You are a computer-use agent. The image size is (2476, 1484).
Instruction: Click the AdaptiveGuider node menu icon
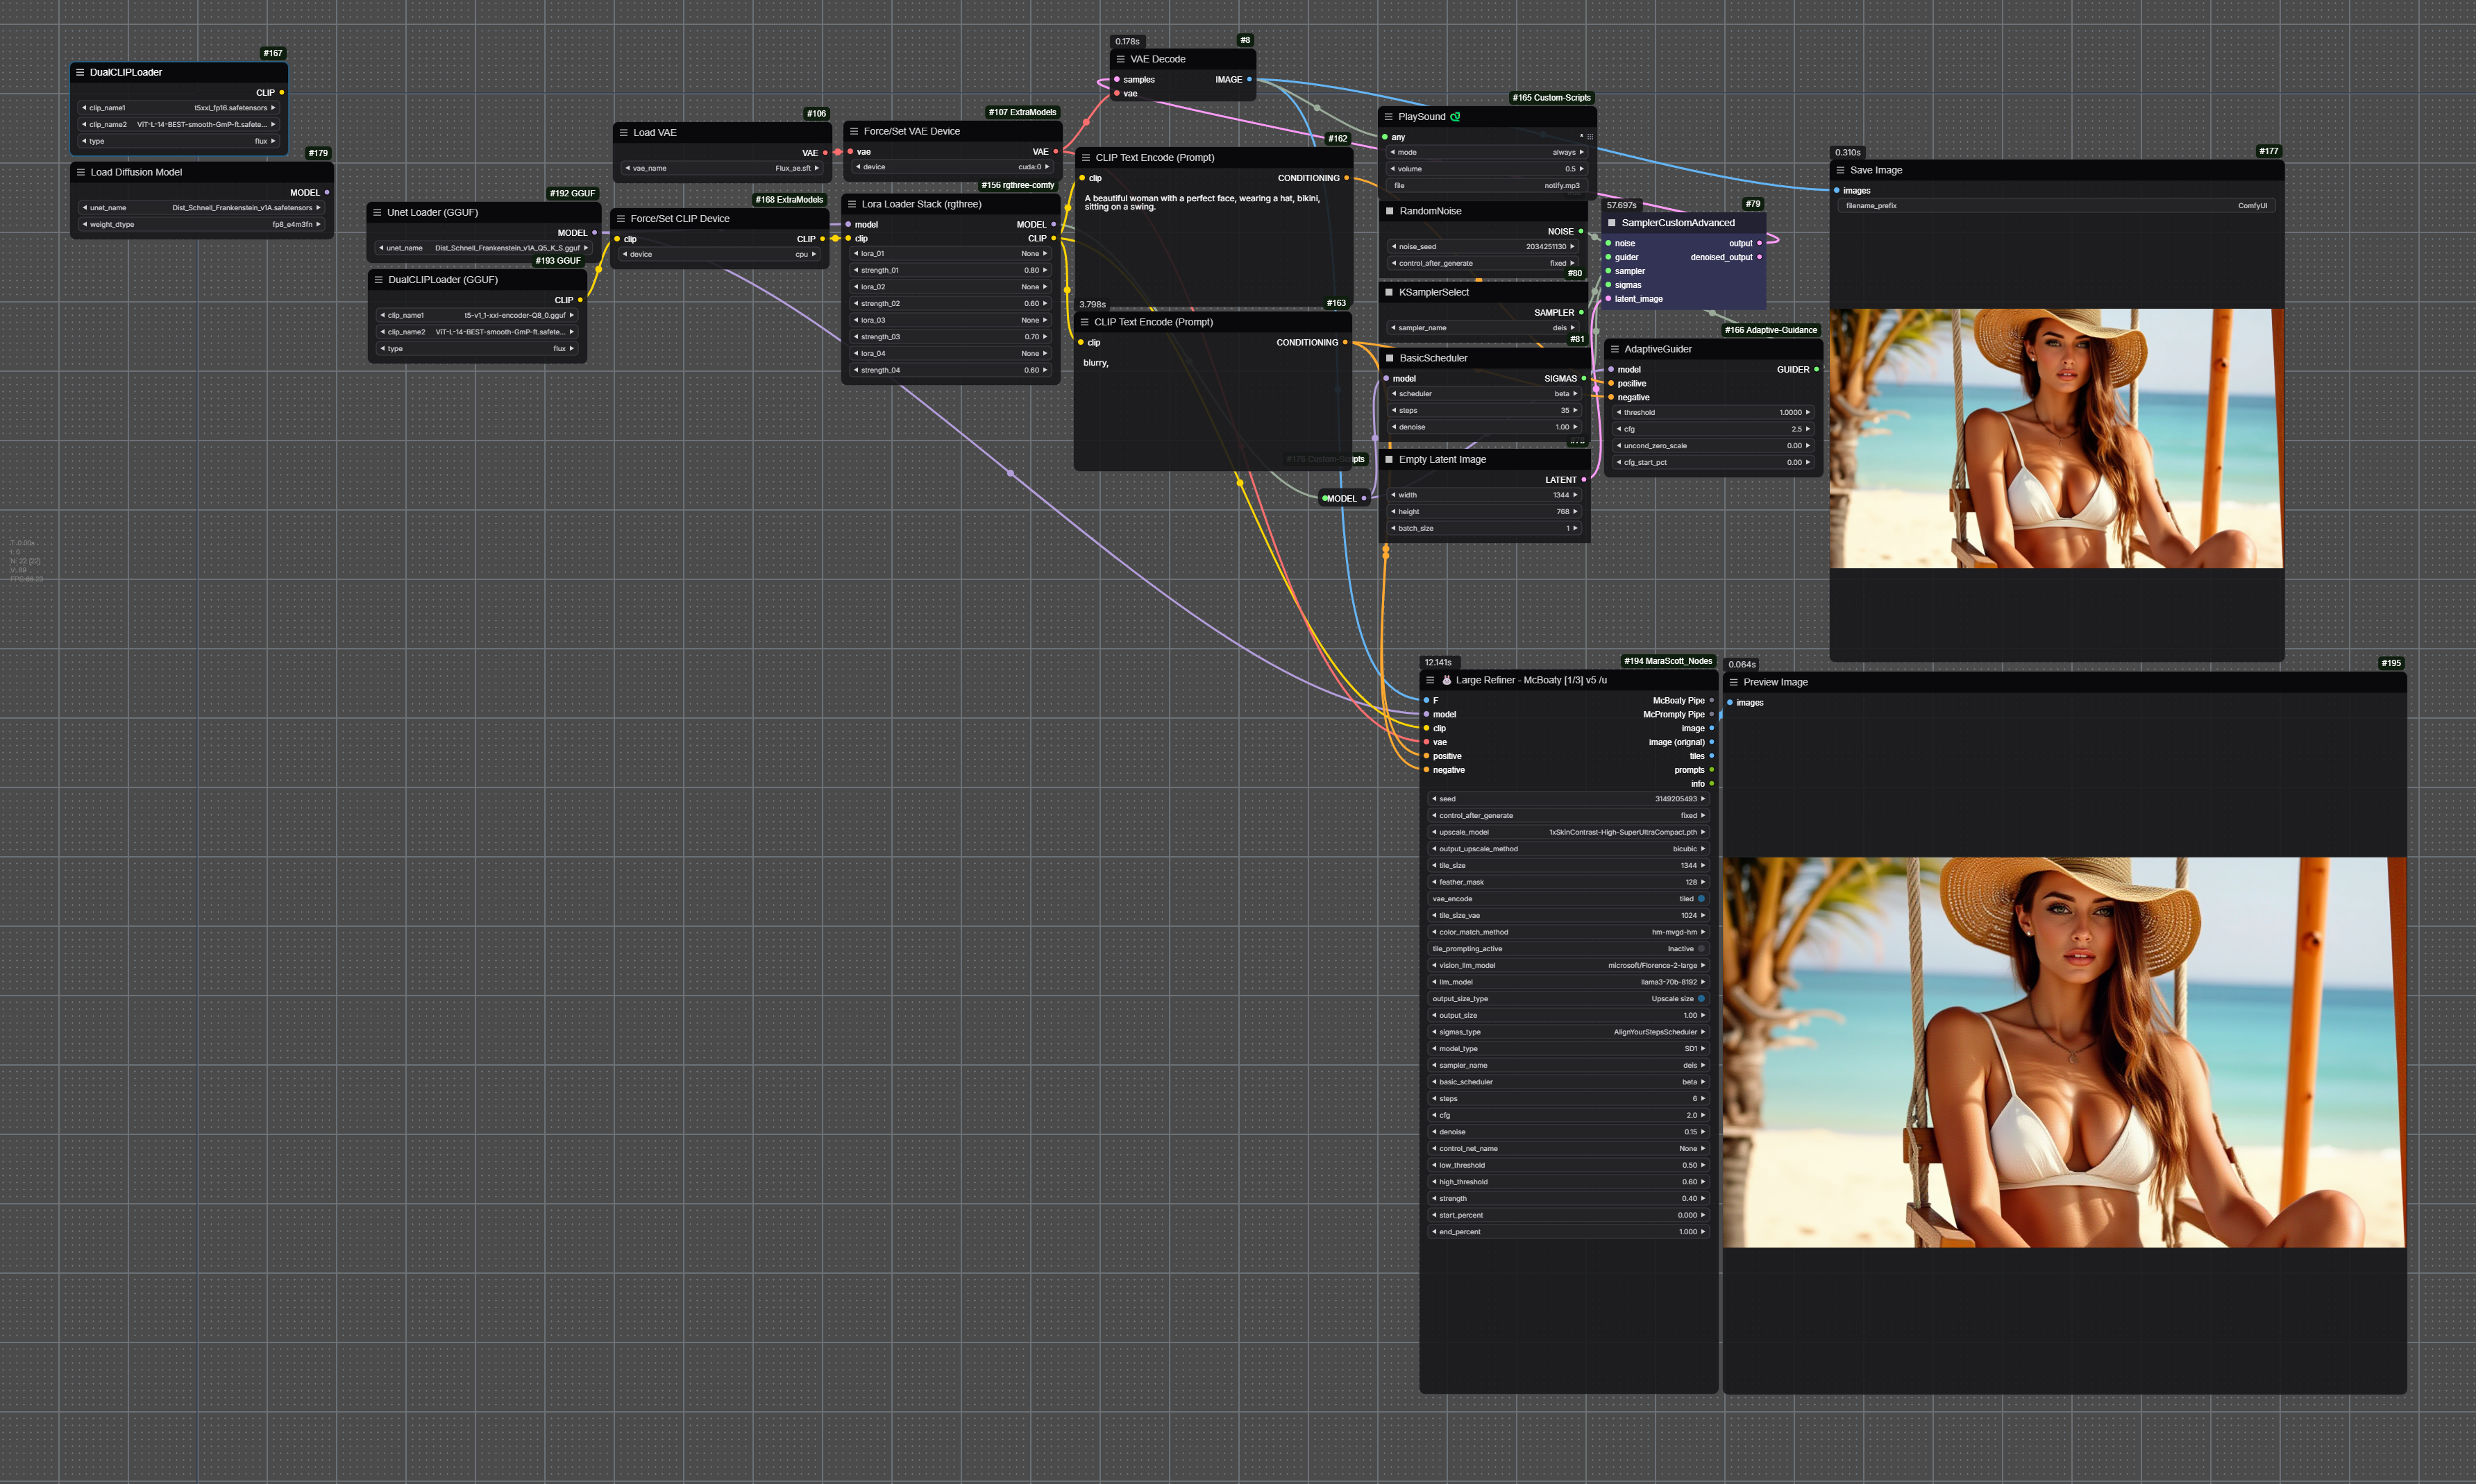(x=1615, y=349)
